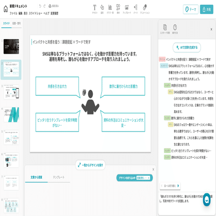
Task: Open the アップロード (upload) tool
Action: pyautogui.click(x=127, y=9)
